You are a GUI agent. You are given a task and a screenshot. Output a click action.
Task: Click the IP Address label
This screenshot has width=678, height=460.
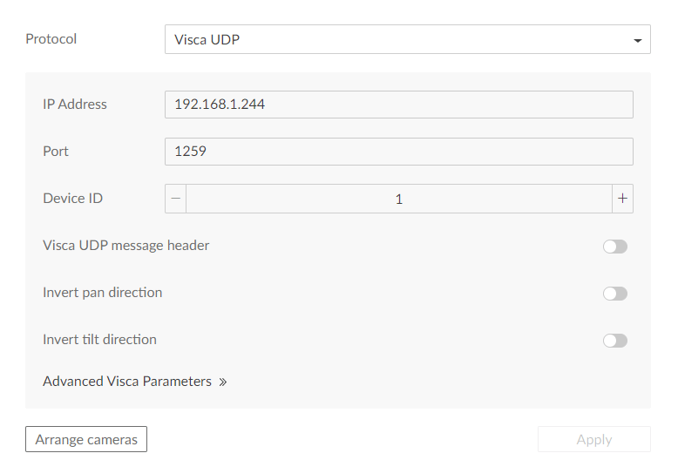click(75, 105)
